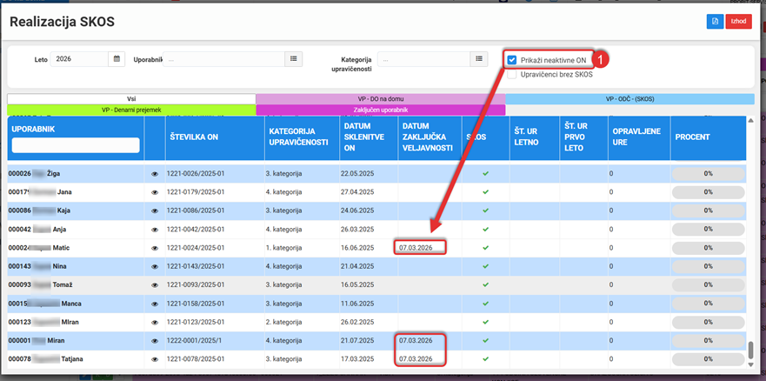
Task: Open Uporabnik list selector
Action: 294,59
